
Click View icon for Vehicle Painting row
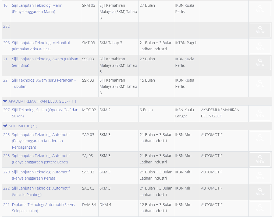pyautogui.click(x=260, y=192)
